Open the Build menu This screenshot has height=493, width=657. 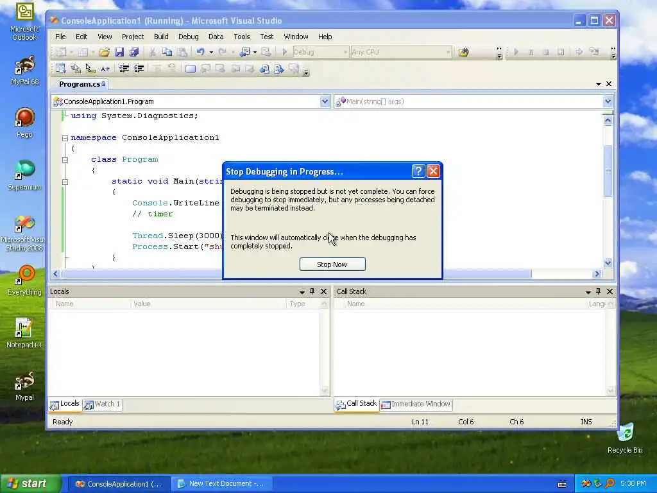161,37
